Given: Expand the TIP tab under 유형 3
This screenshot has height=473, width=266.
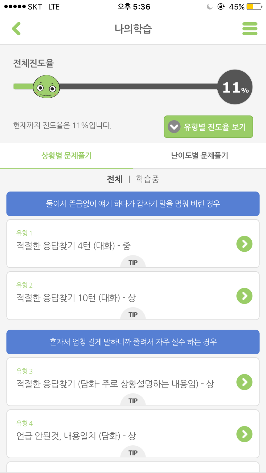Looking at the screenshot, I should (133, 401).
